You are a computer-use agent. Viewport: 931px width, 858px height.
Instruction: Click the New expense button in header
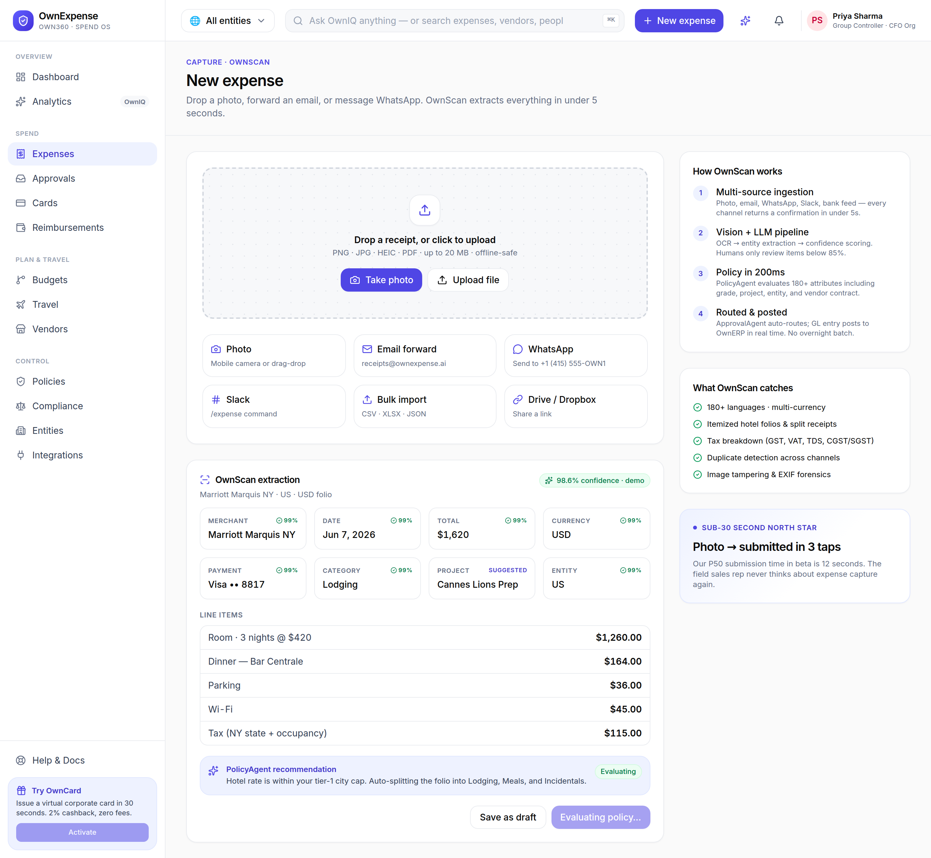pos(679,21)
